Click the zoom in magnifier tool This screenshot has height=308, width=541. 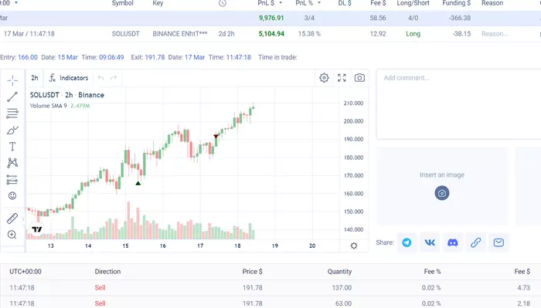(x=12, y=235)
